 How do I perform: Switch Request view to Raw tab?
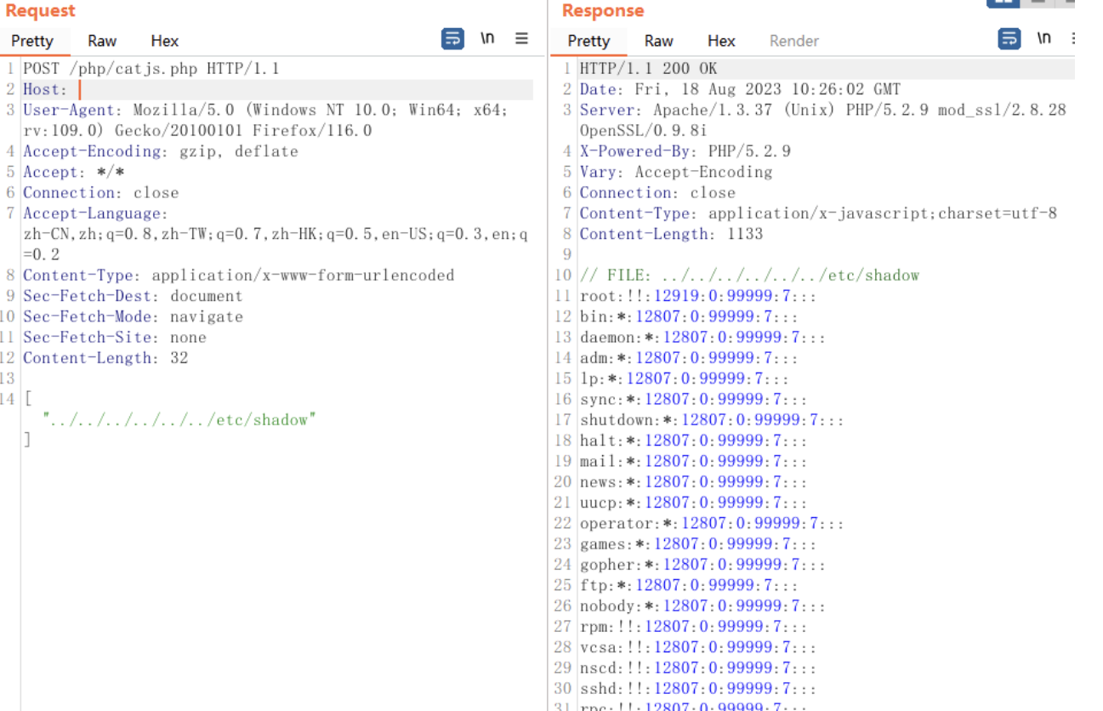coord(102,41)
